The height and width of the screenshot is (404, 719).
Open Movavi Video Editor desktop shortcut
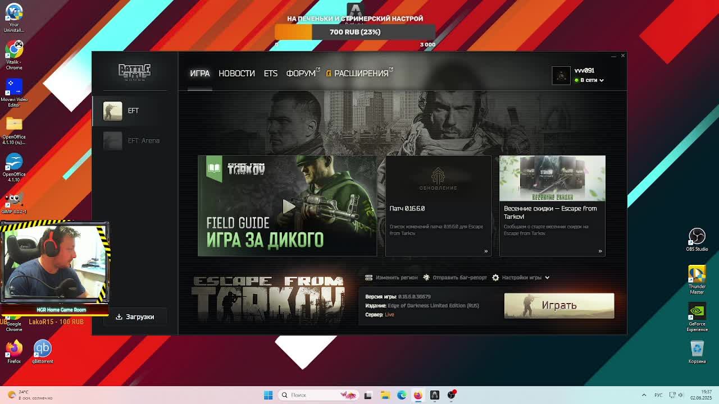pyautogui.click(x=14, y=93)
